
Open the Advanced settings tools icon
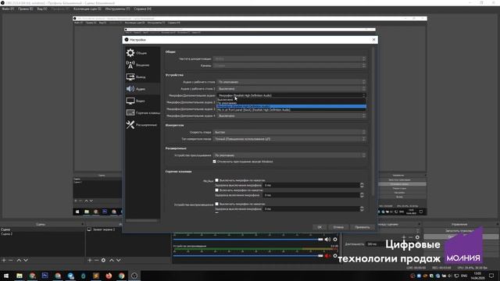pyautogui.click(x=130, y=125)
